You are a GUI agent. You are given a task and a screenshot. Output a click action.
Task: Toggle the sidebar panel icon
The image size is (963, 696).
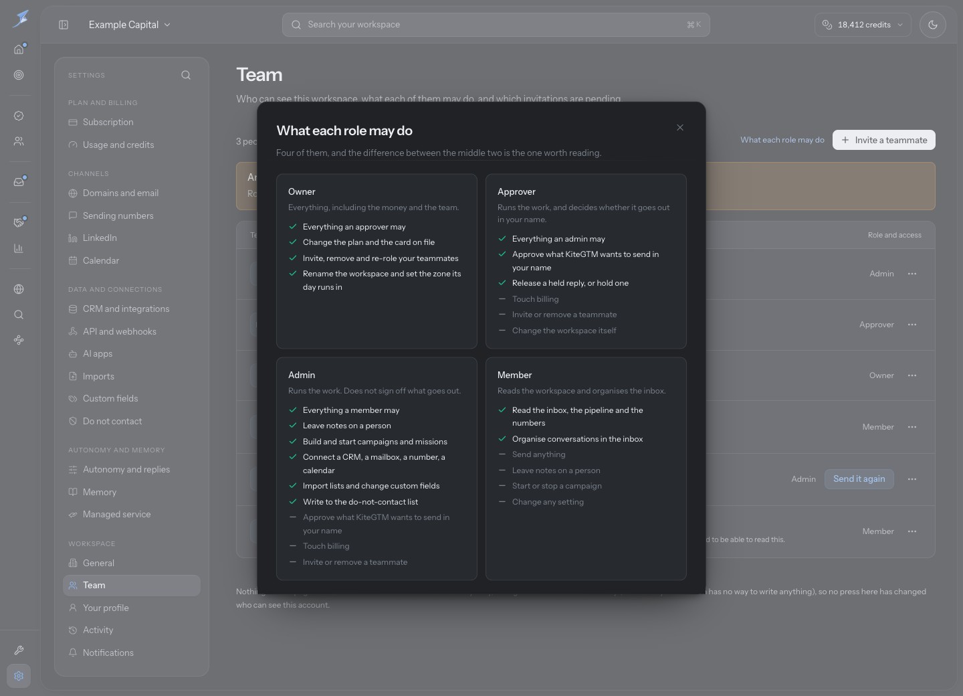pos(64,25)
